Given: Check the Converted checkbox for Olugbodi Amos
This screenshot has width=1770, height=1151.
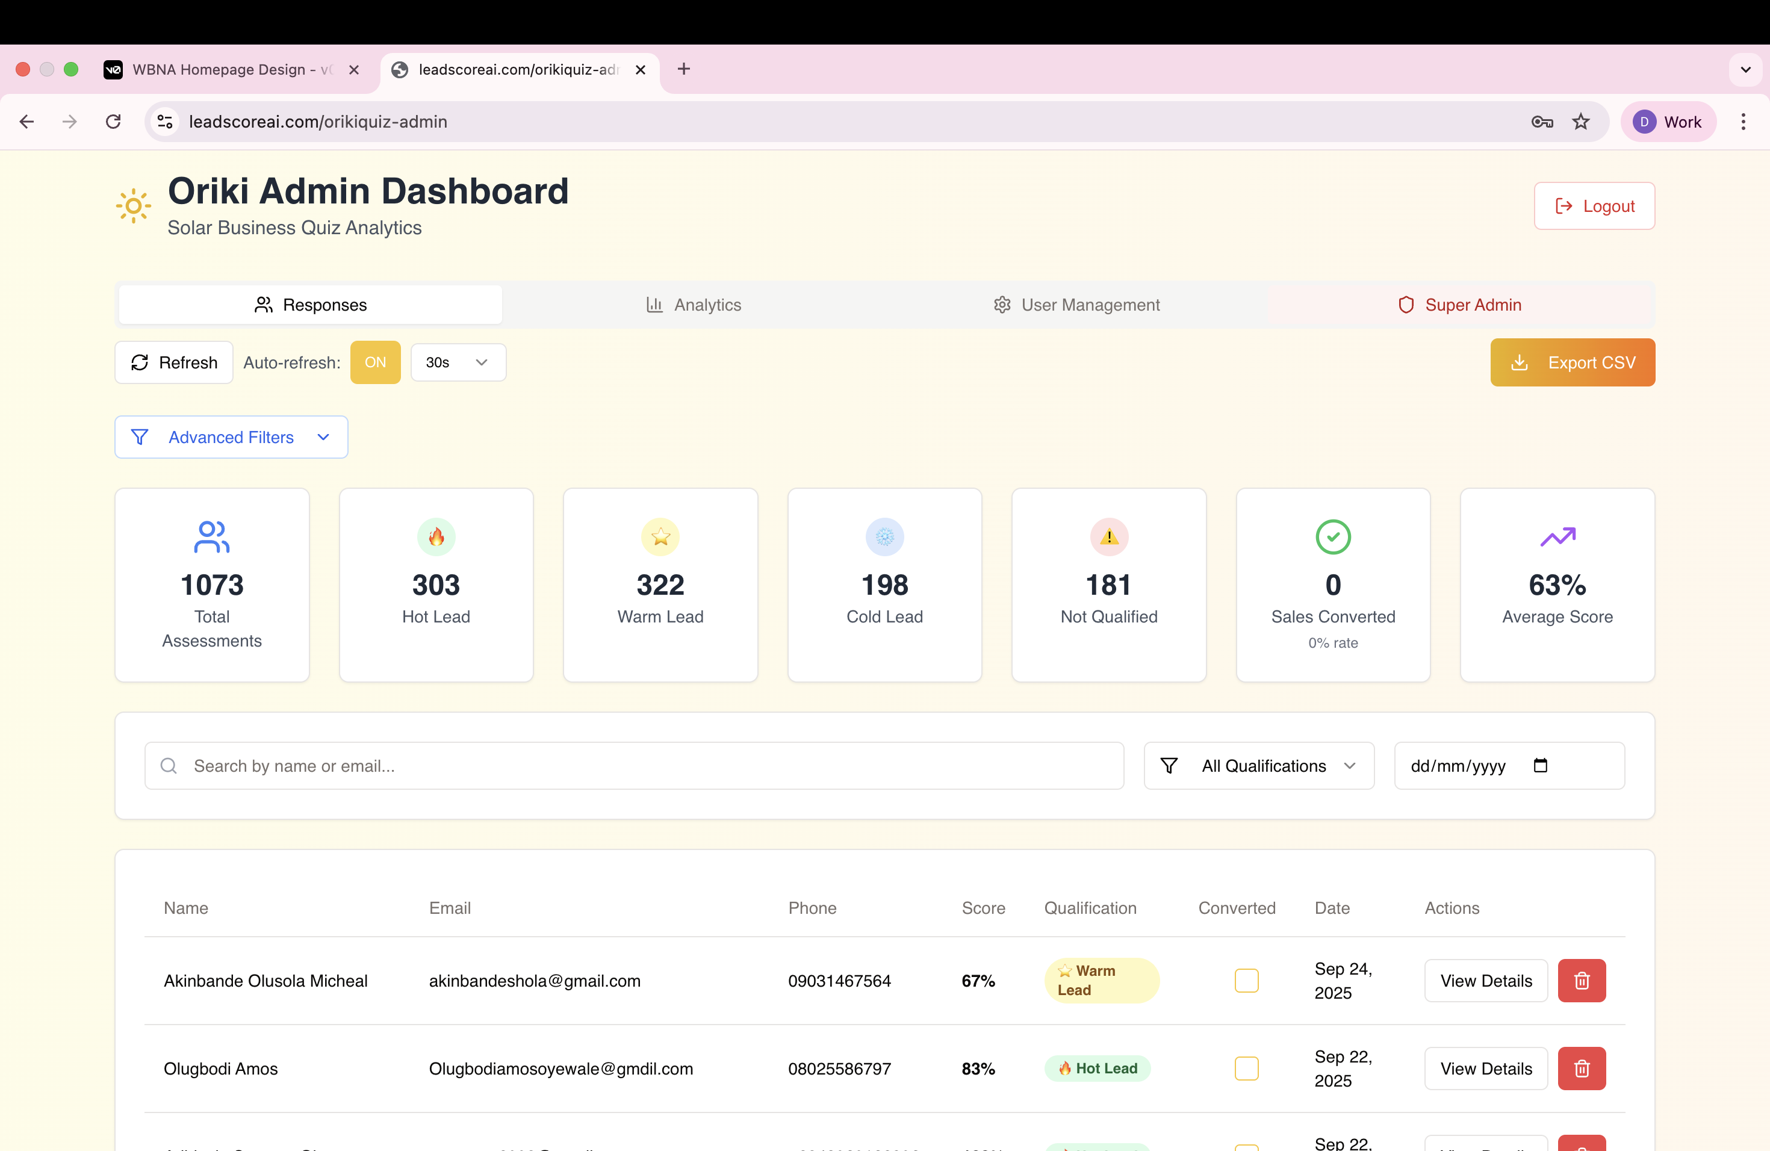Looking at the screenshot, I should [x=1246, y=1069].
